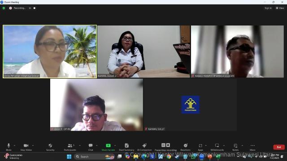Image resolution: width=287 pixels, height=161 pixels.
Task: Select the KANWIL SULUT 2 video tile
Action: click(x=143, y=51)
